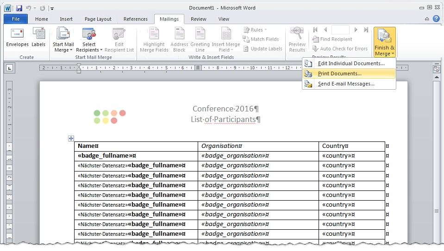444x251 pixels.
Task: Click the record number input box
Action: [340, 30]
